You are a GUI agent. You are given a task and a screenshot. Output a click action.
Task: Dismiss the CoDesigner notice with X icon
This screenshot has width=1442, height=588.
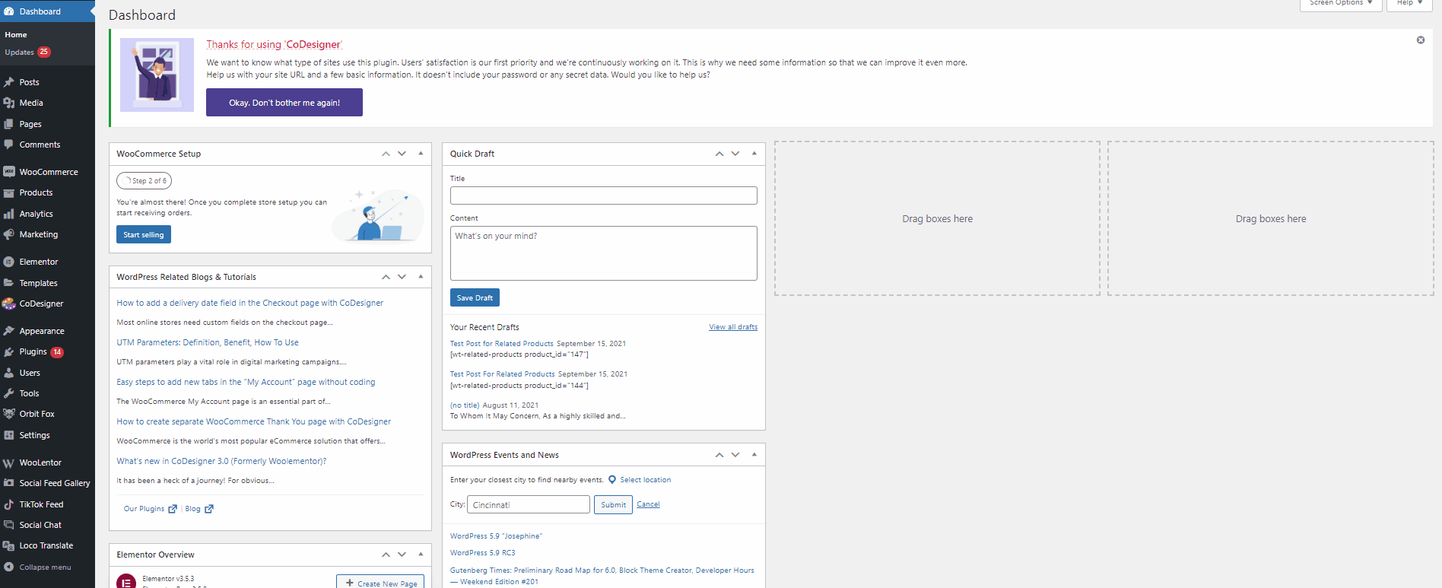point(1421,40)
